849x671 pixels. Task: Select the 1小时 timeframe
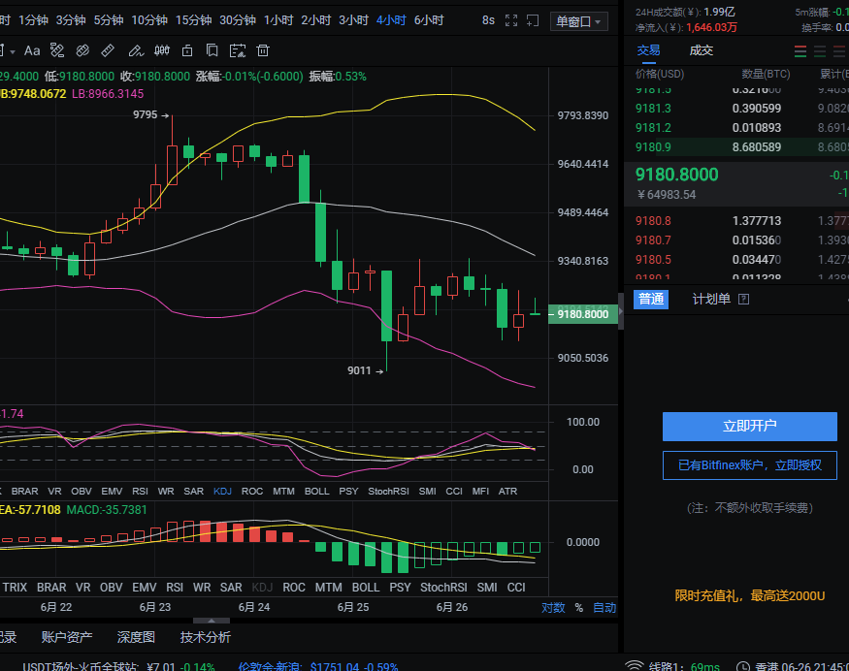(x=278, y=20)
